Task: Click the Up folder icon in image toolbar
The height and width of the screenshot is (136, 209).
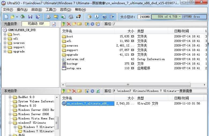Action: 64,24
